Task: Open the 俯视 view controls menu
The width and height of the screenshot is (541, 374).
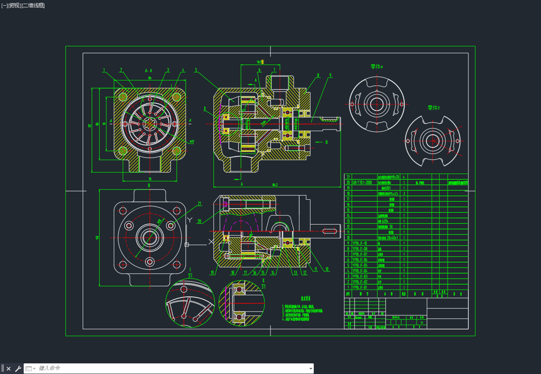Action: pyautogui.click(x=15, y=5)
